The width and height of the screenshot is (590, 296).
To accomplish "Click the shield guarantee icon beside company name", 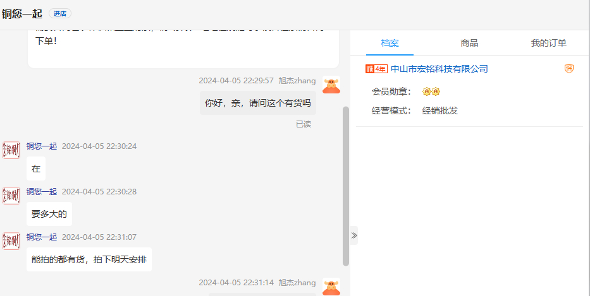I will click(569, 69).
